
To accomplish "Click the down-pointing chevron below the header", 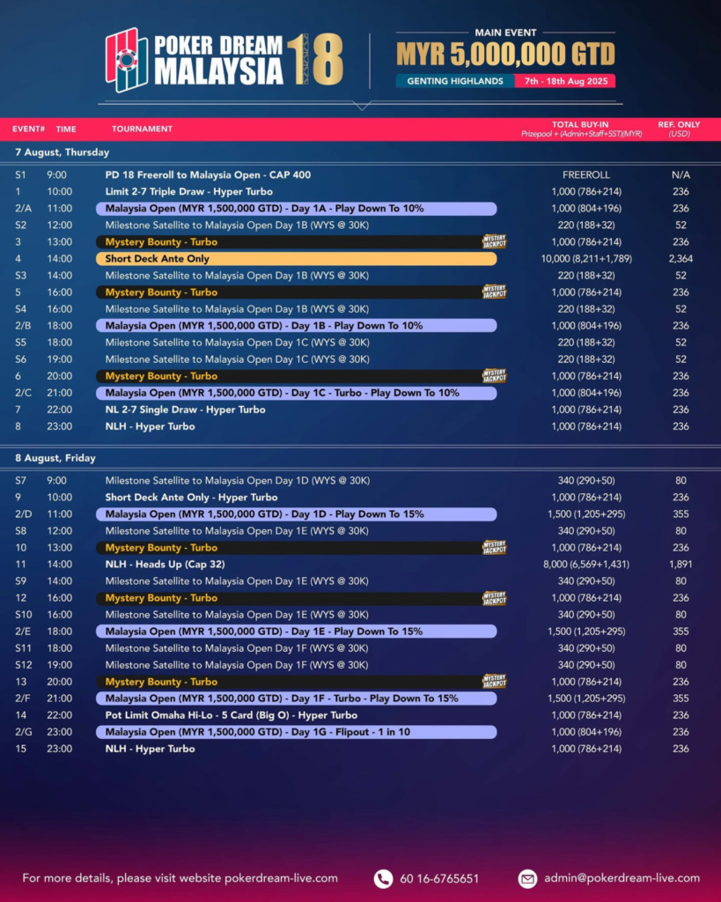I will click(x=361, y=106).
